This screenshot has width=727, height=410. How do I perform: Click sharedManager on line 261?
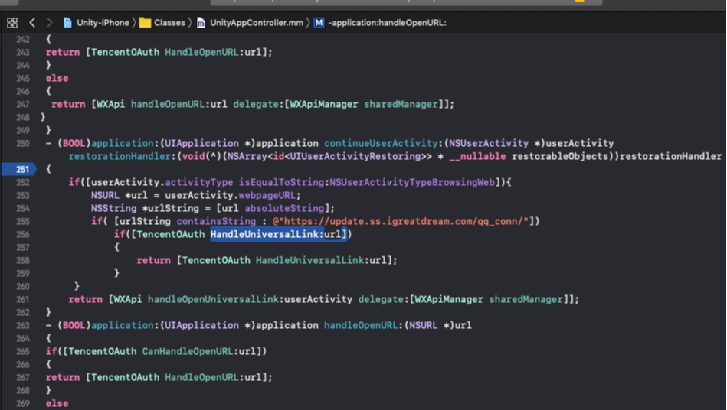pyautogui.click(x=526, y=299)
